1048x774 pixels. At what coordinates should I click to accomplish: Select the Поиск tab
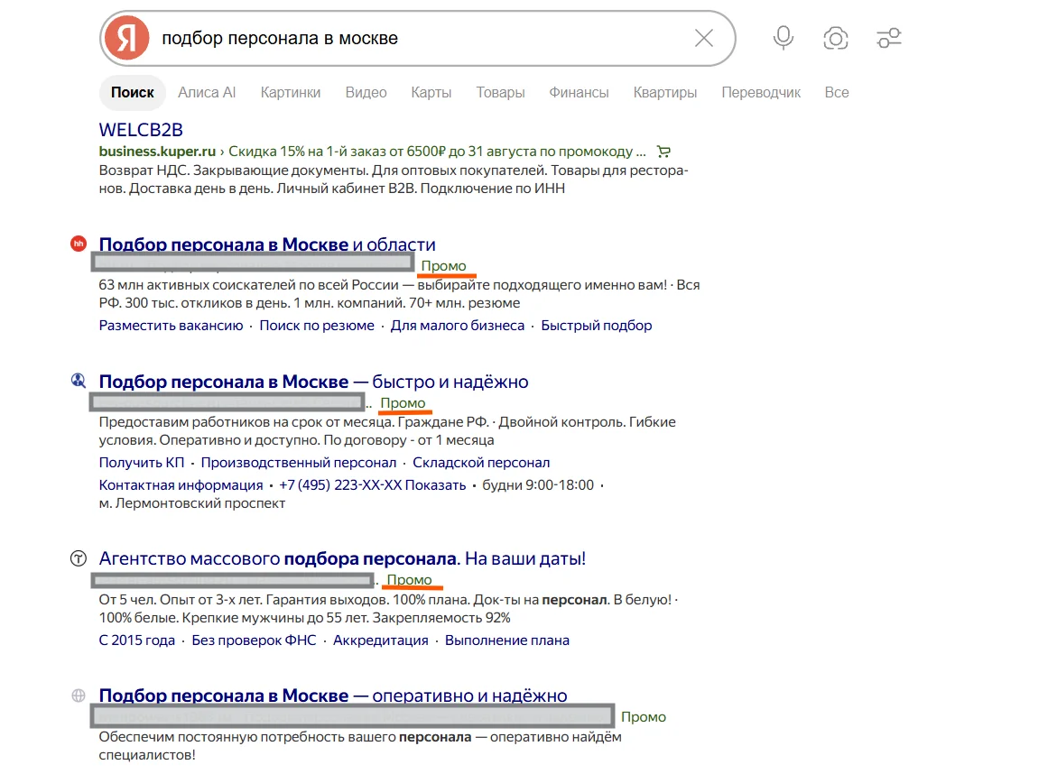133,92
